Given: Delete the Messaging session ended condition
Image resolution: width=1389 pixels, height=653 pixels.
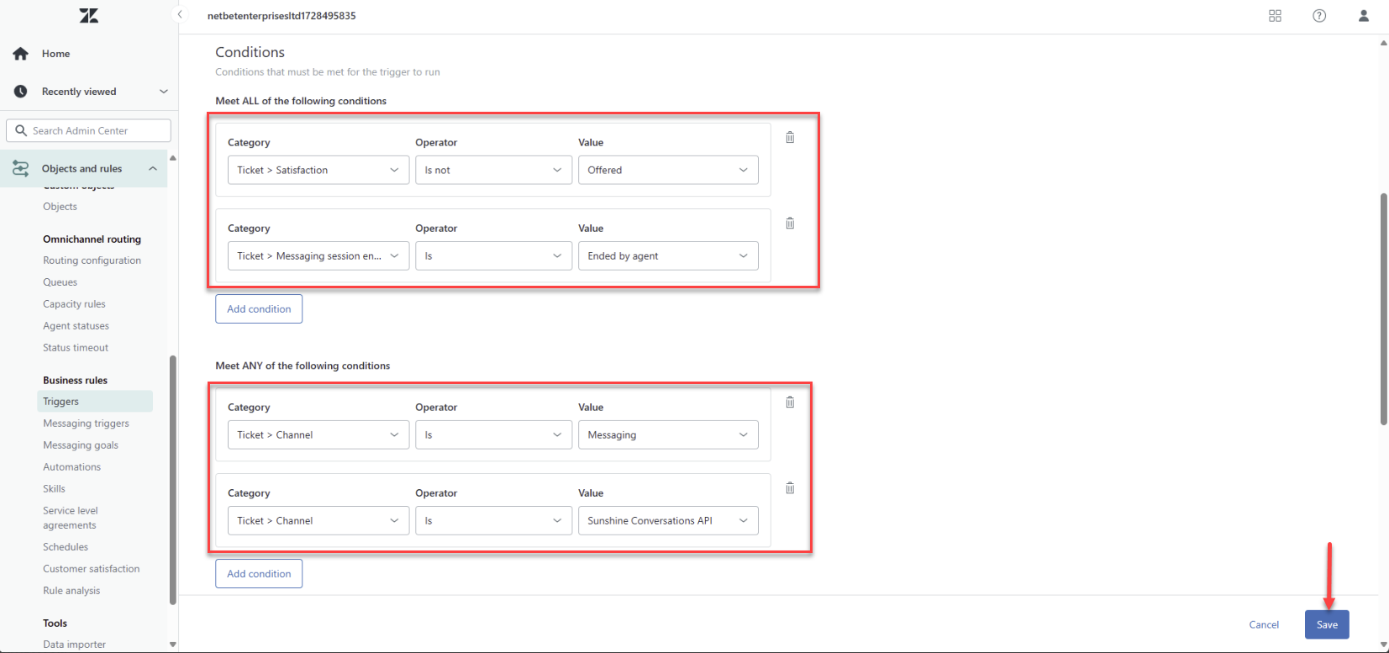Looking at the screenshot, I should pos(790,224).
